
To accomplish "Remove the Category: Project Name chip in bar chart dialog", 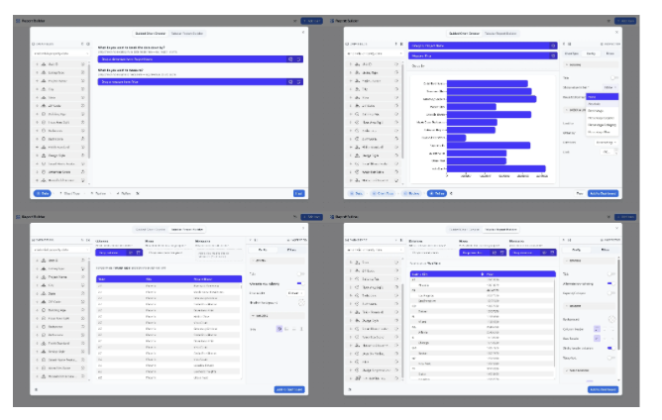I will tap(553, 46).
